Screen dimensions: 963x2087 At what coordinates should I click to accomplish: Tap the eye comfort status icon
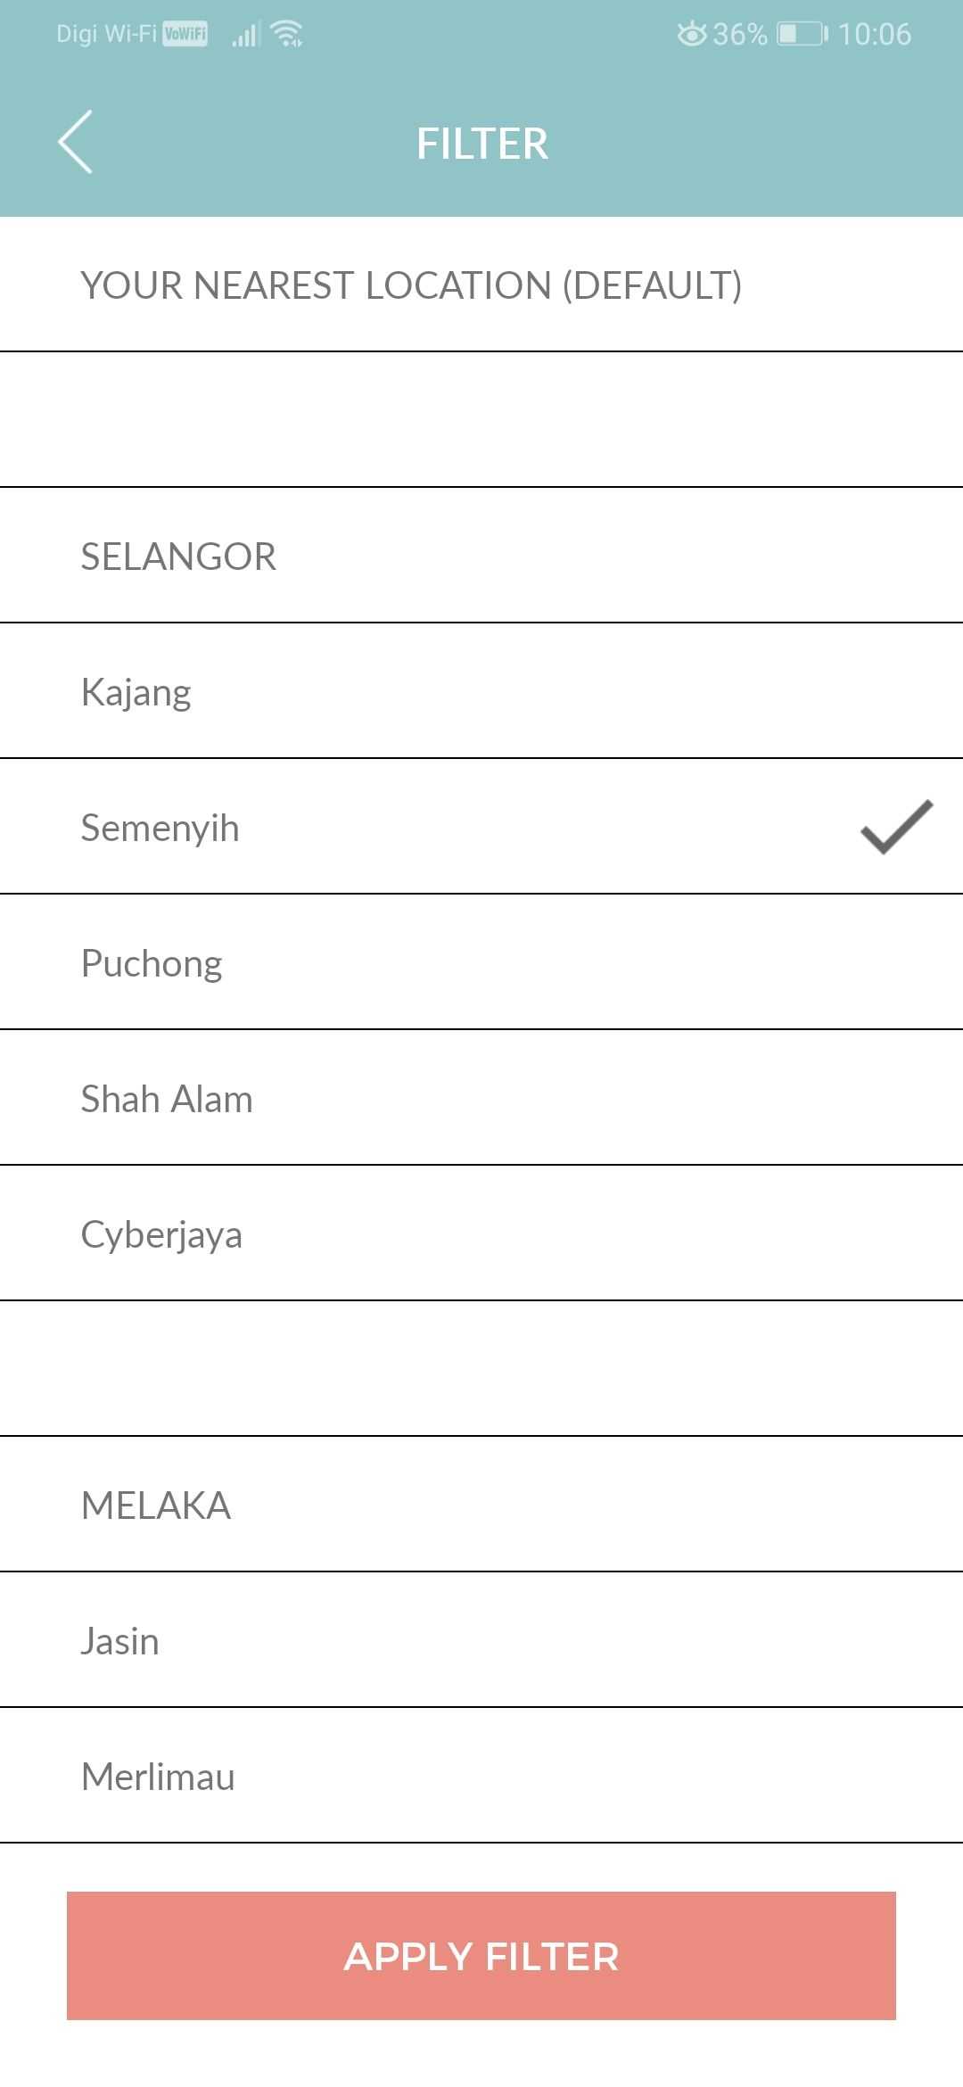pyautogui.click(x=691, y=34)
